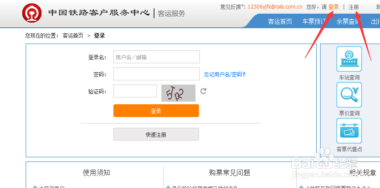The image size is (380, 188).
Task: Open the 票价查询 ticket price icon
Action: click(349, 95)
